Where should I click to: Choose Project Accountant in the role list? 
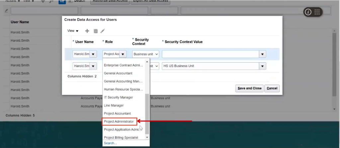tap(117, 113)
